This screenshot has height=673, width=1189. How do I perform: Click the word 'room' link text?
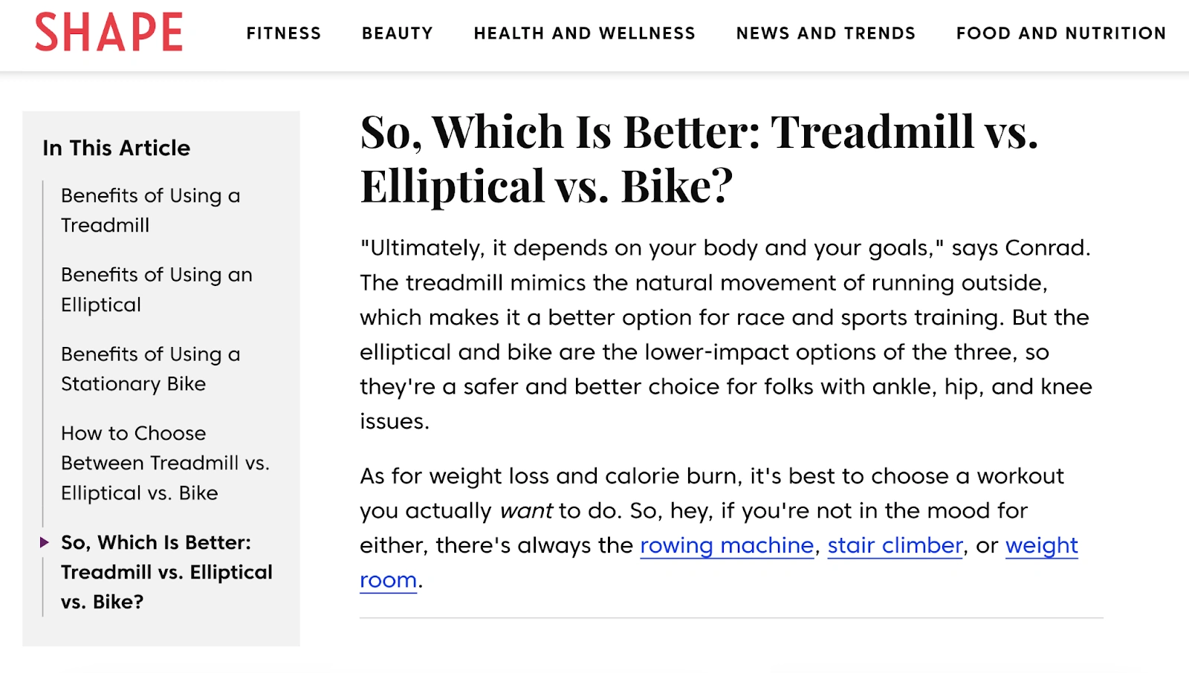pos(388,580)
